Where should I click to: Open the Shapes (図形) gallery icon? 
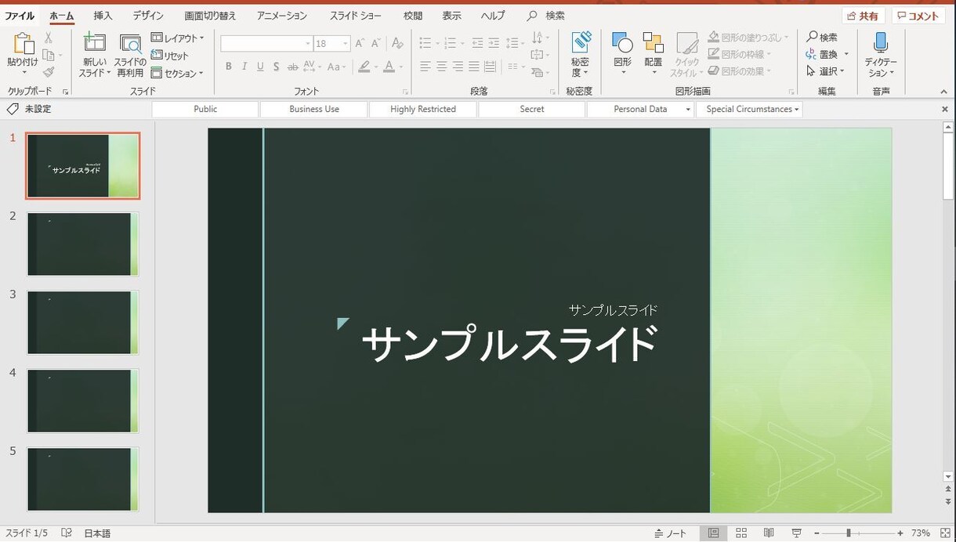[622, 43]
